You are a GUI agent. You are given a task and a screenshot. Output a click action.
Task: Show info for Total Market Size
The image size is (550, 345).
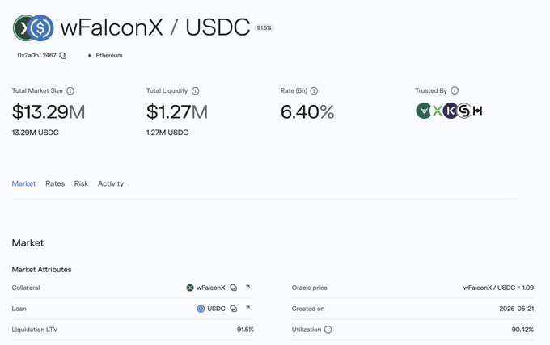pos(70,91)
